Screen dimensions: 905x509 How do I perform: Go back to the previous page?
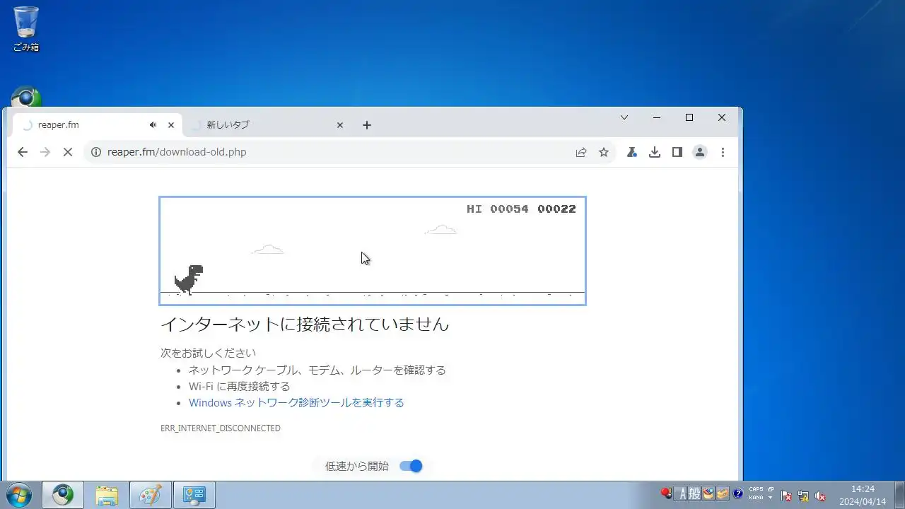[23, 152]
